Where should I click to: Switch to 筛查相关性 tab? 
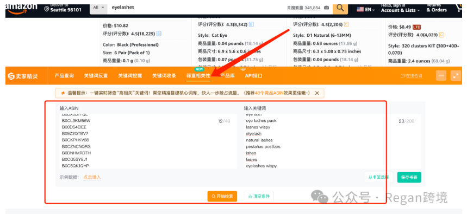[198, 76]
